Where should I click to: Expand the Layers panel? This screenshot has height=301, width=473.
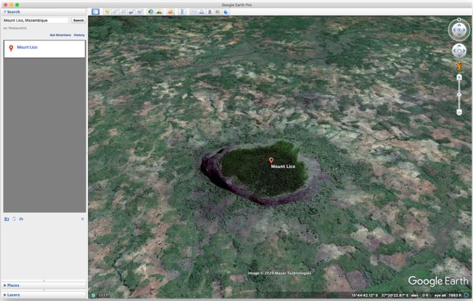[44, 295]
